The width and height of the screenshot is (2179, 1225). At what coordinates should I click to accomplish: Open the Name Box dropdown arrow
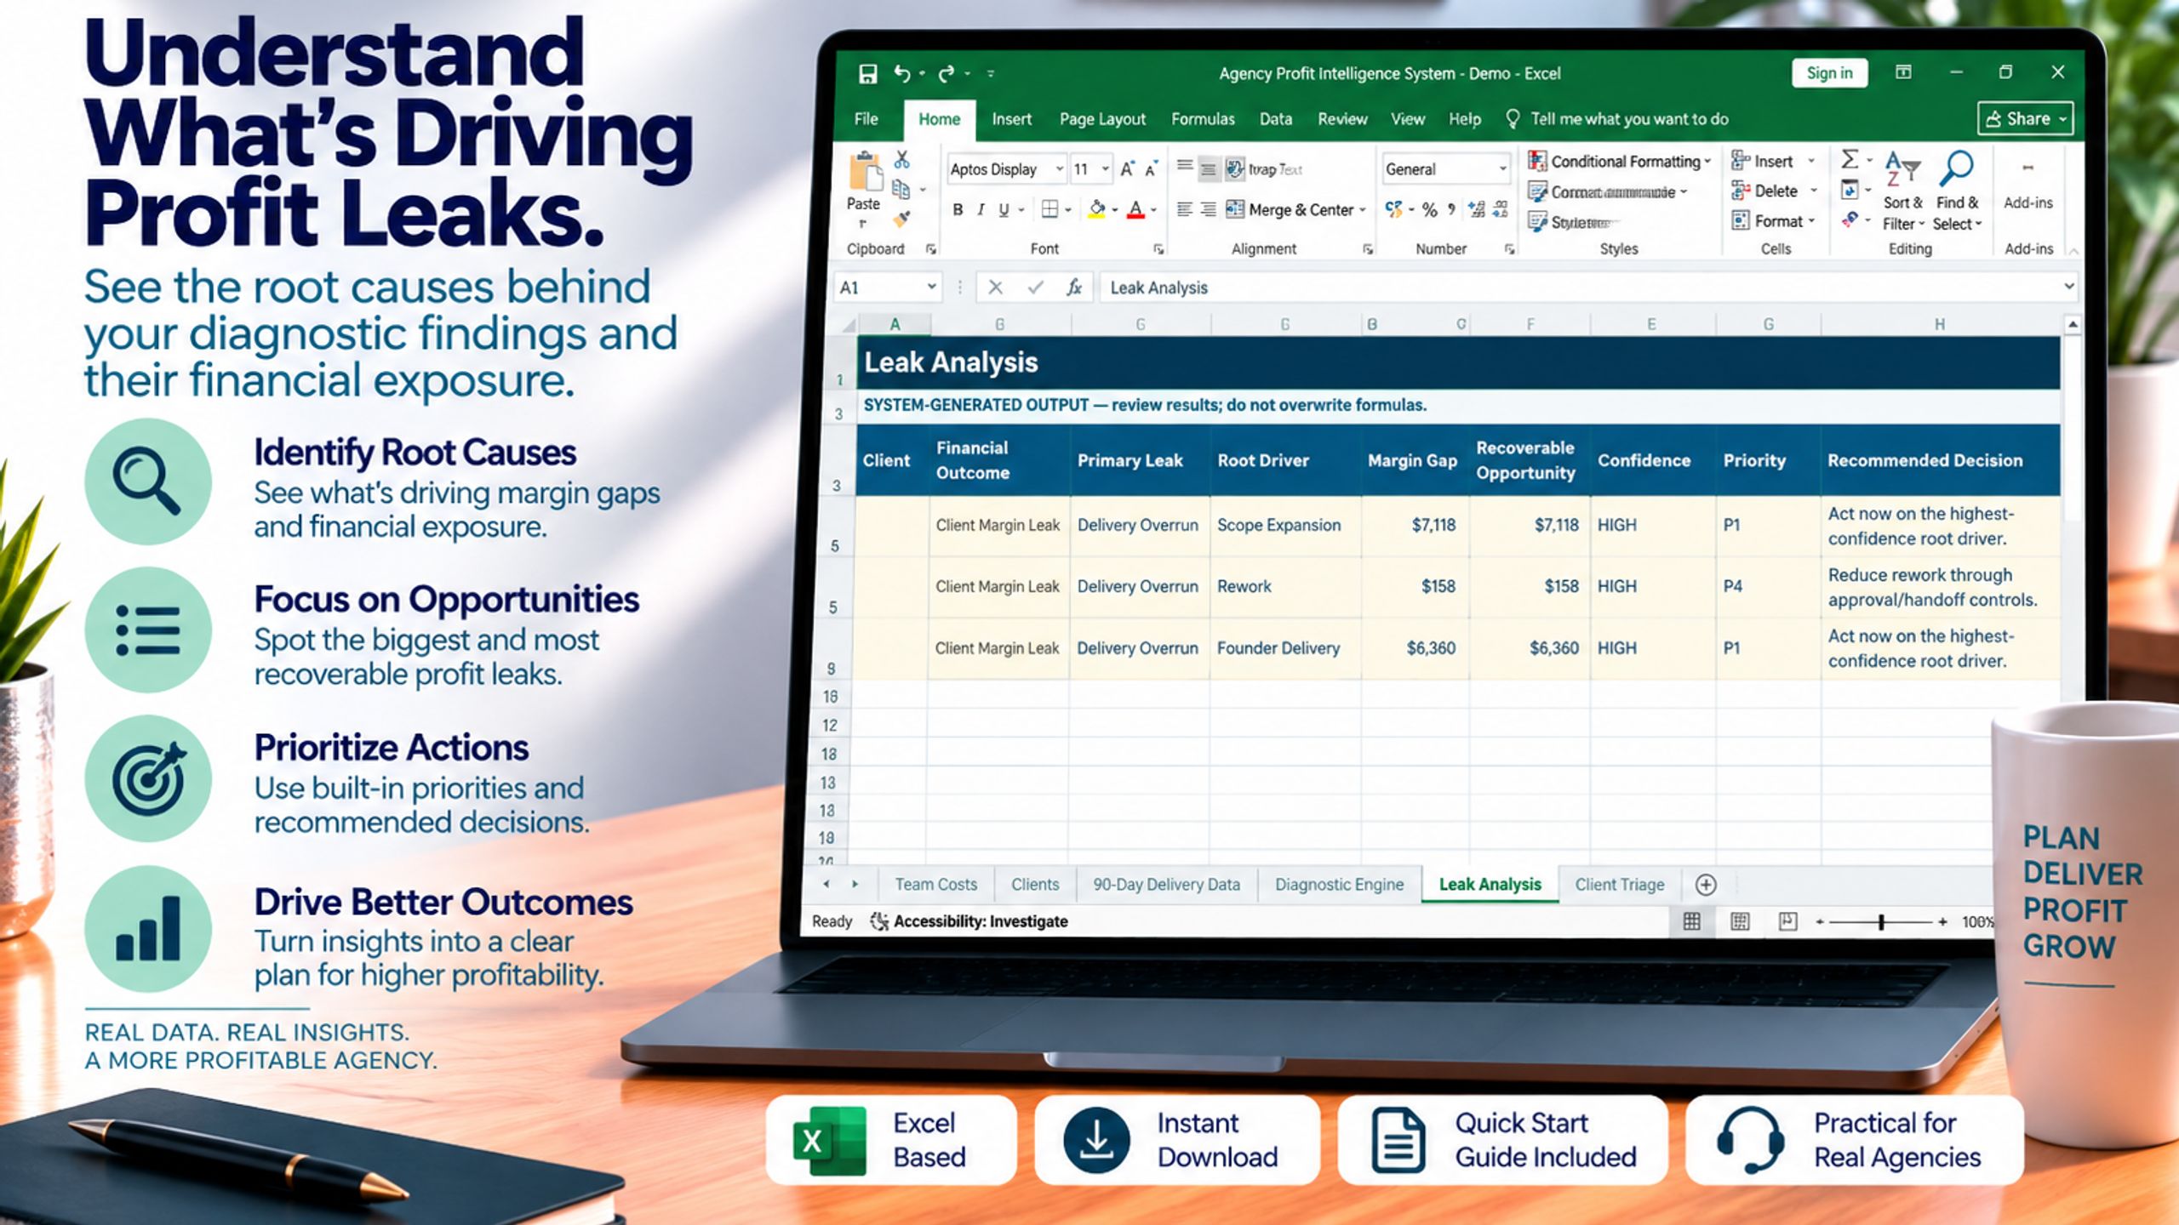pyautogui.click(x=931, y=288)
